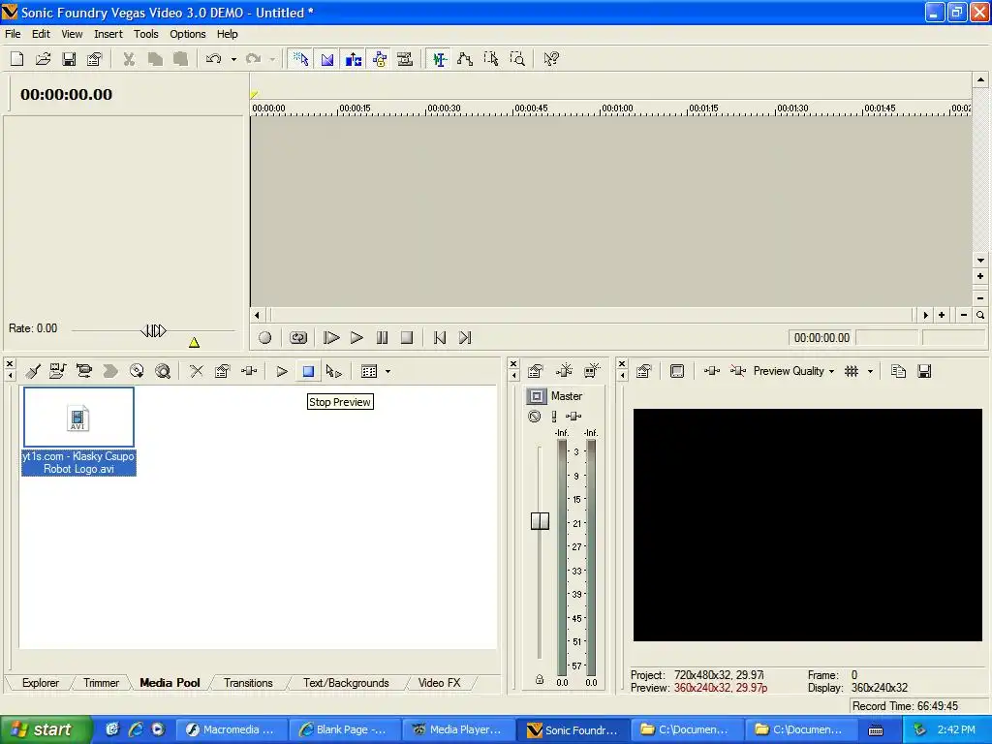Open the Media Pool Views dropdown arrow
This screenshot has width=992, height=744.
(387, 372)
